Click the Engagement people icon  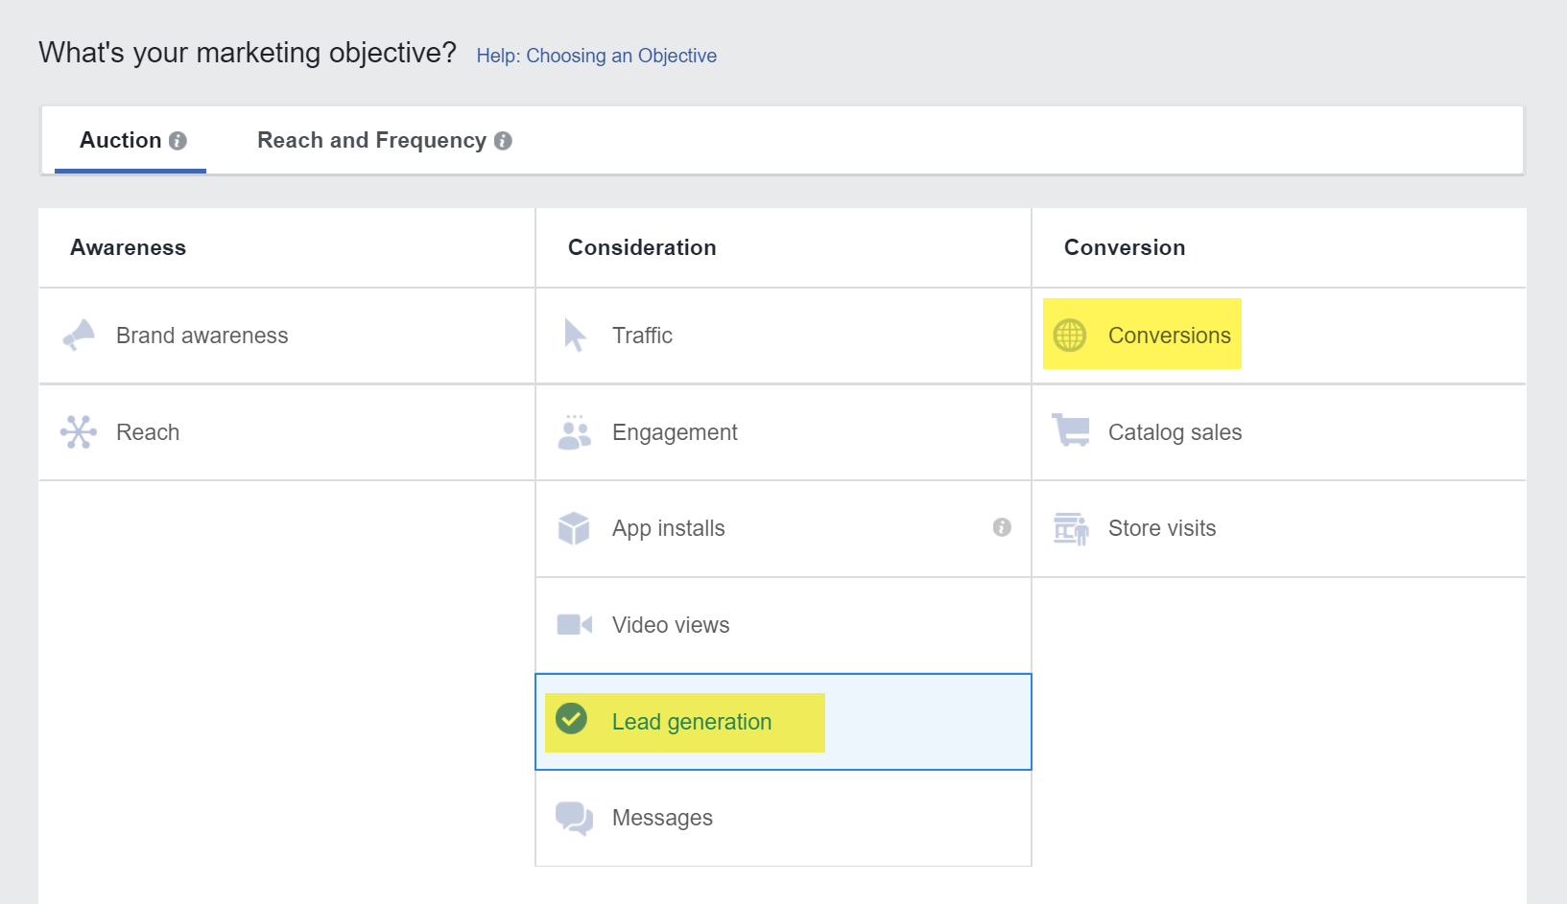[574, 432]
